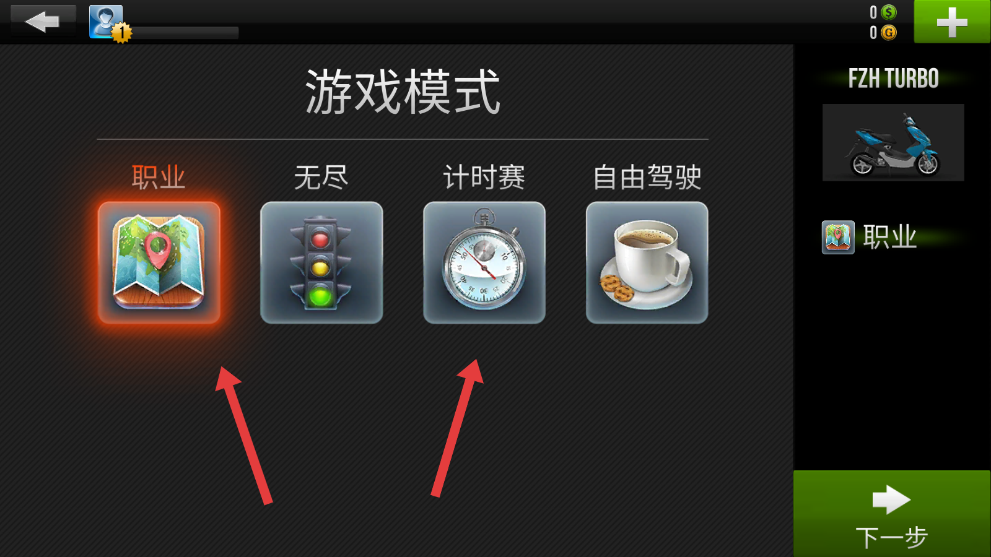Select the 自由驾驶 mode label
The image size is (991, 557).
(x=647, y=178)
